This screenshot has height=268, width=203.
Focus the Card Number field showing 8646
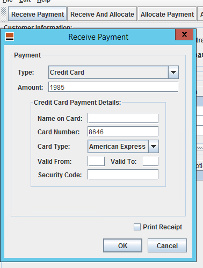[x=123, y=132]
